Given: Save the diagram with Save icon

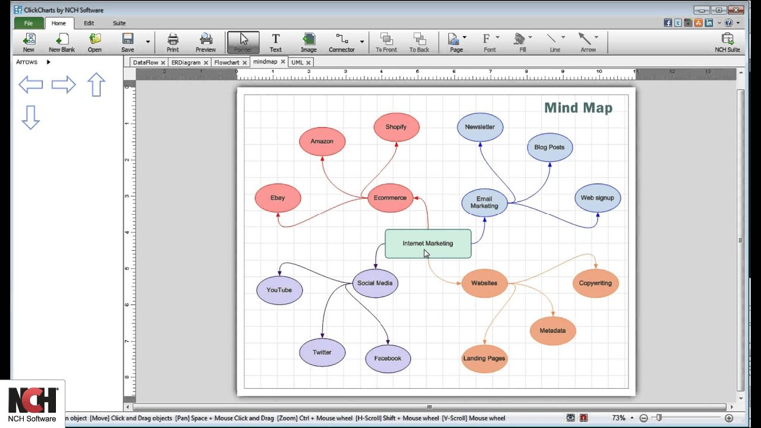Looking at the screenshot, I should point(127,42).
